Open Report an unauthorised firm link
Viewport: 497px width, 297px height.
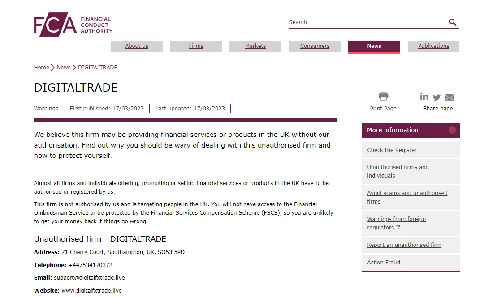point(404,245)
